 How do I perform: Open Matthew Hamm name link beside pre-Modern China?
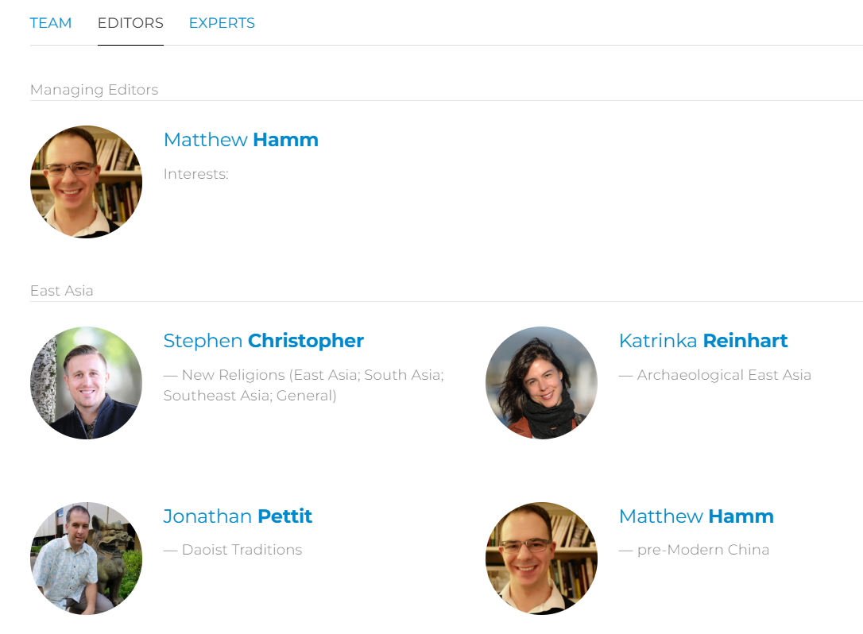(x=696, y=516)
